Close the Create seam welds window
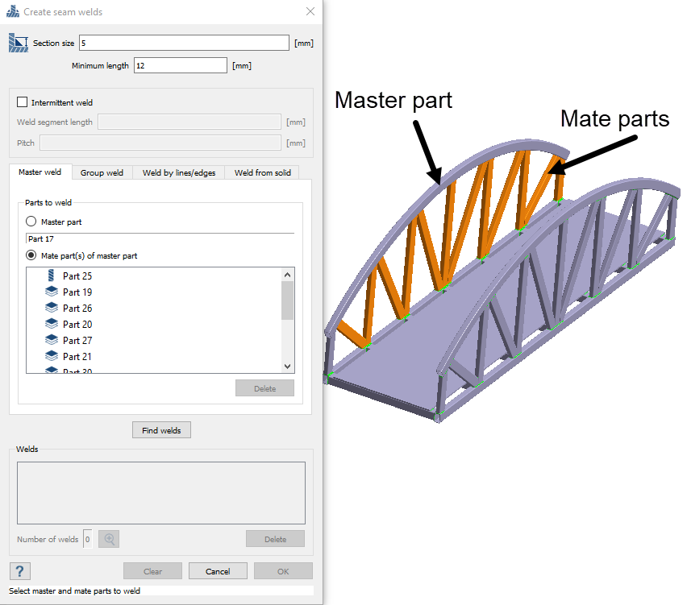This screenshot has width=687, height=605. [x=310, y=12]
